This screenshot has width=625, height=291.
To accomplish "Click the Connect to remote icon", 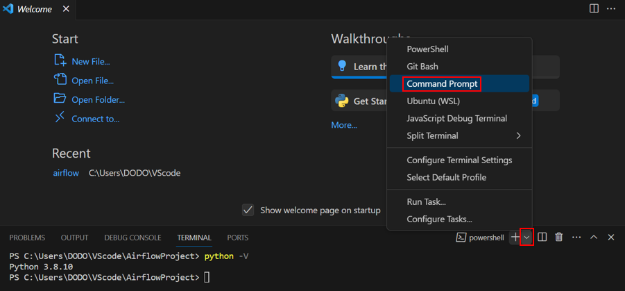I will click(60, 117).
